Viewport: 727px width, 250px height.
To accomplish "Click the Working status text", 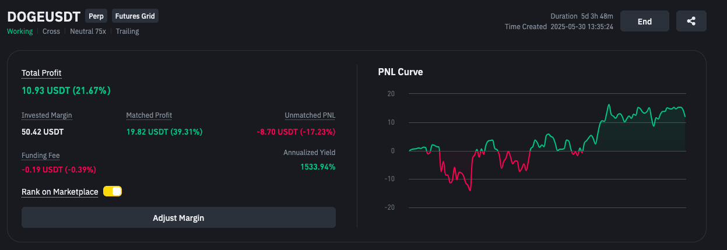I will click(20, 31).
